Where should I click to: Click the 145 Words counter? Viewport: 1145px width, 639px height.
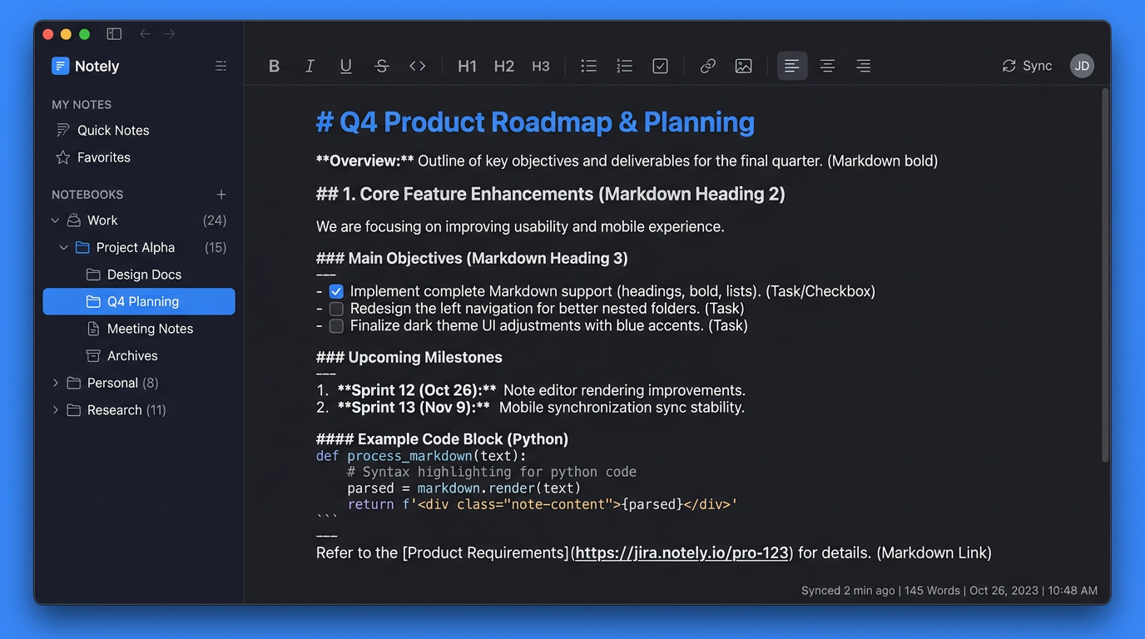pos(932,590)
